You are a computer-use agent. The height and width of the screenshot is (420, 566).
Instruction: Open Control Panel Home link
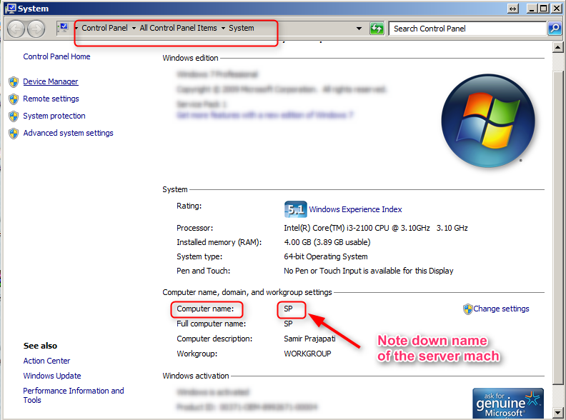[56, 56]
